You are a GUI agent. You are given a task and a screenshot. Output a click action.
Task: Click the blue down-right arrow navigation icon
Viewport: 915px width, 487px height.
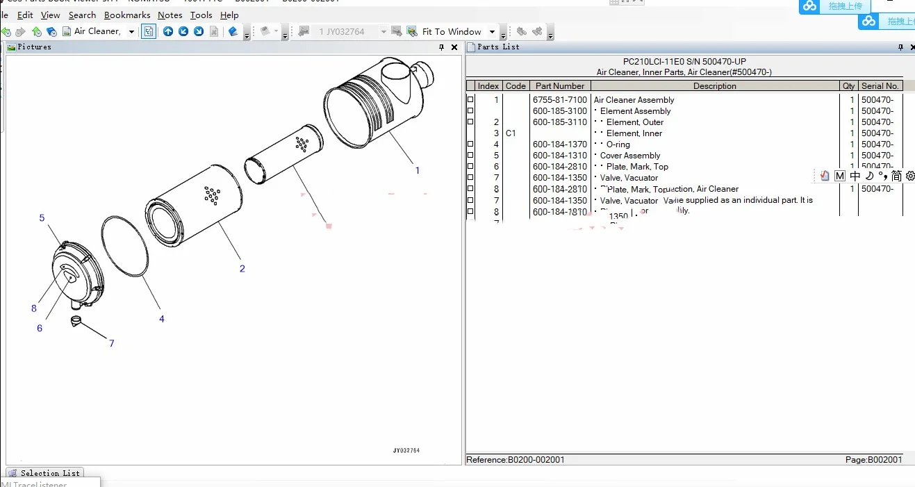(x=199, y=31)
